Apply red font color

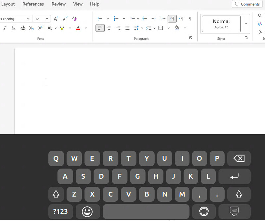[x=78, y=28]
